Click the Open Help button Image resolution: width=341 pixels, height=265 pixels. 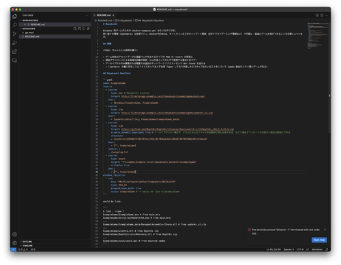coord(319,240)
